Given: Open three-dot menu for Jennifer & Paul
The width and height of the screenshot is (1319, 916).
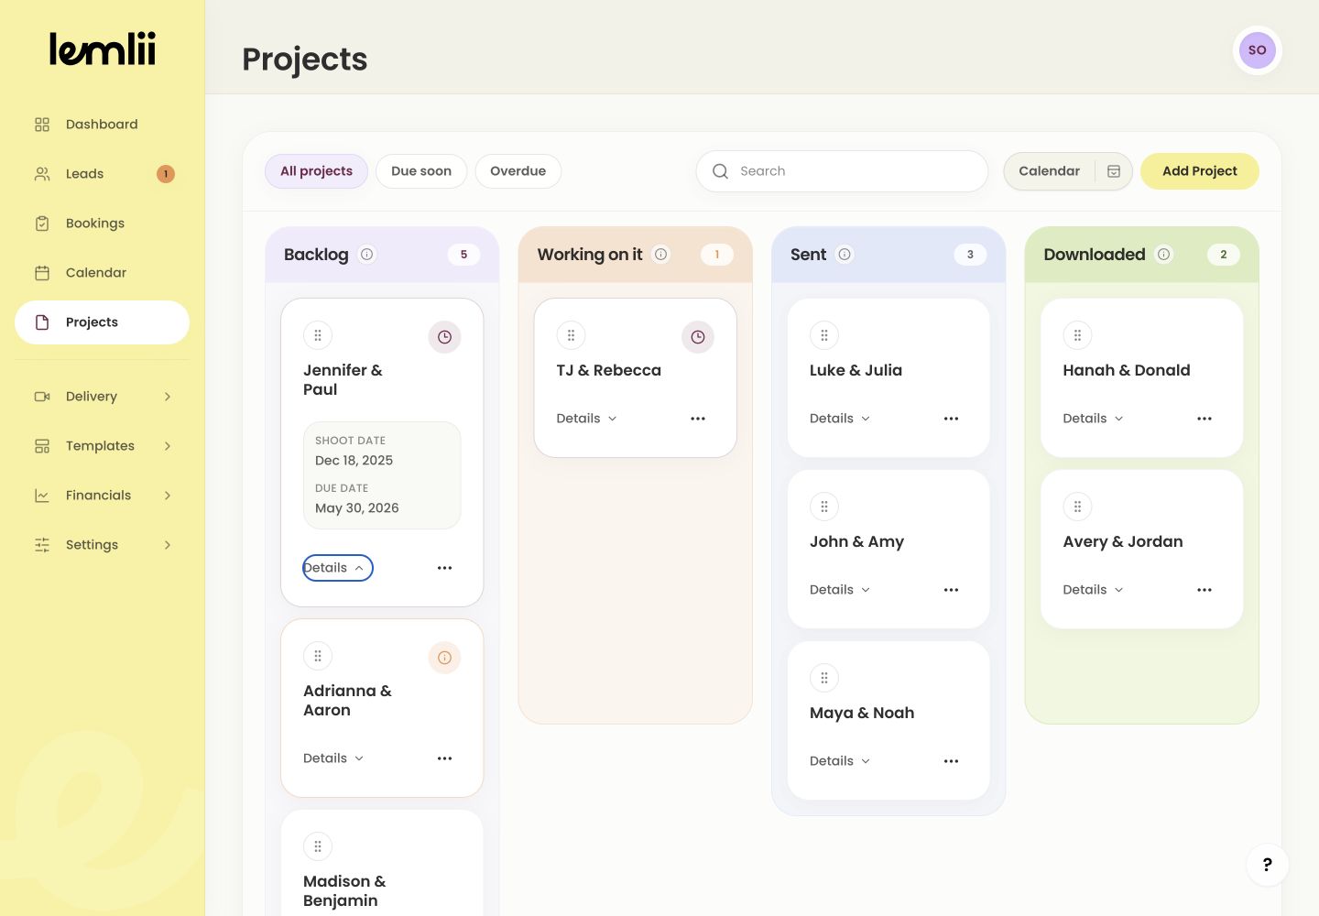Looking at the screenshot, I should [x=444, y=568].
